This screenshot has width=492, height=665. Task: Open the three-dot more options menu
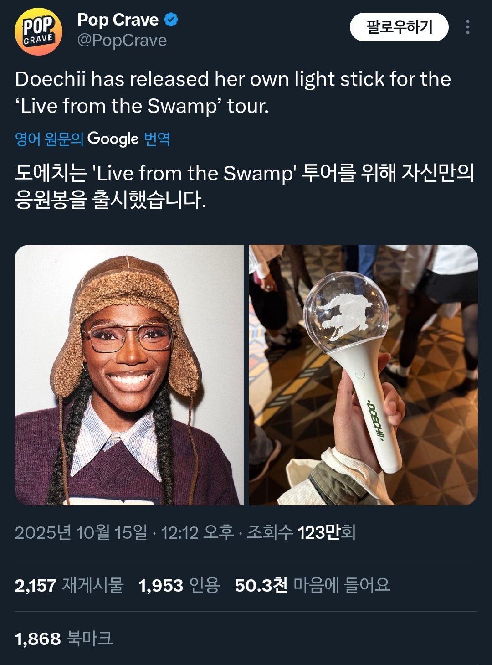[x=467, y=27]
